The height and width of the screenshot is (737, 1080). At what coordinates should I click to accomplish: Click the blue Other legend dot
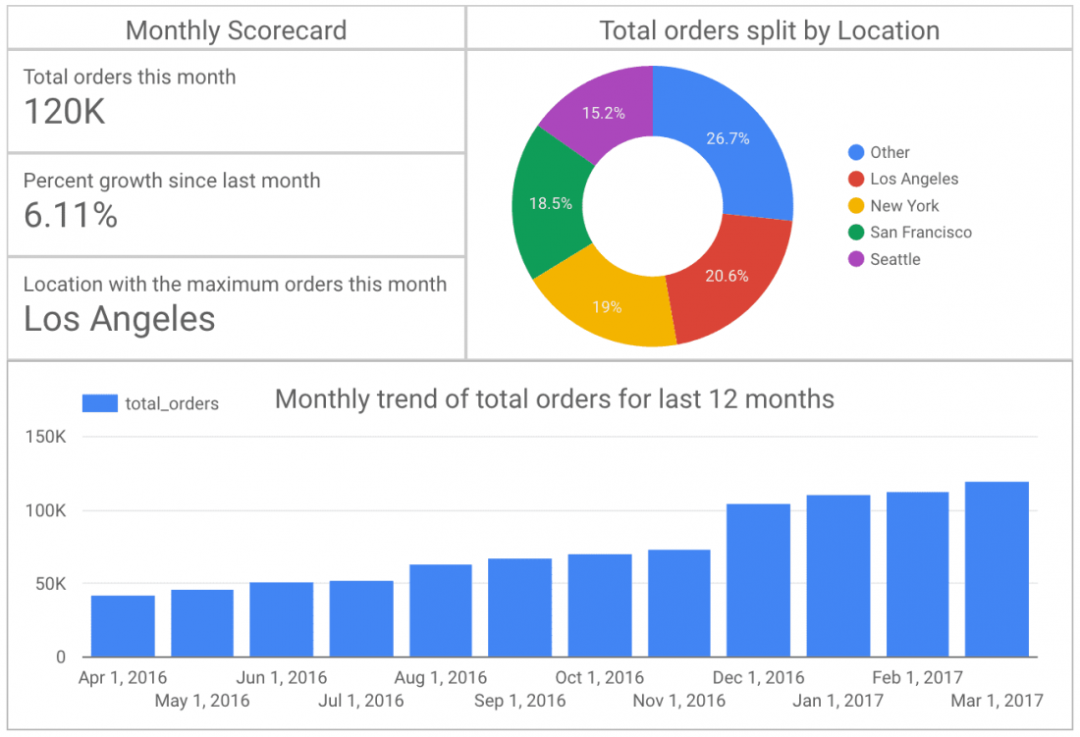(858, 152)
